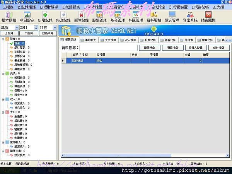Click the 資料搜尋 search text field
This screenshot has height=174, width=232.
[108, 48]
